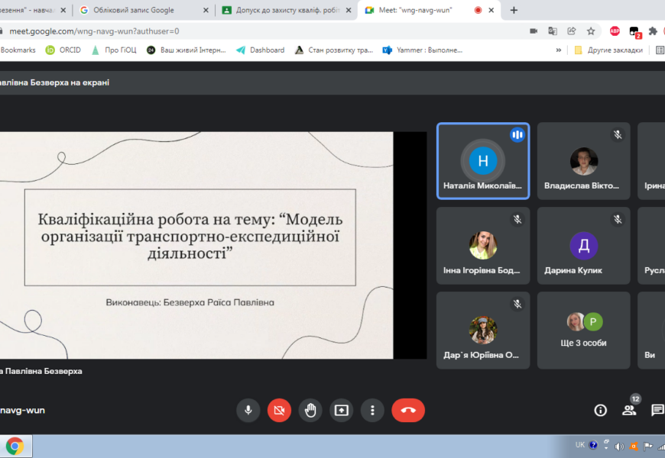665x458 pixels.
Task: Expand the hidden bookmarks overflow chevron
Action: point(559,50)
